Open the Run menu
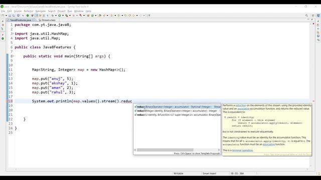 tap(70, 11)
